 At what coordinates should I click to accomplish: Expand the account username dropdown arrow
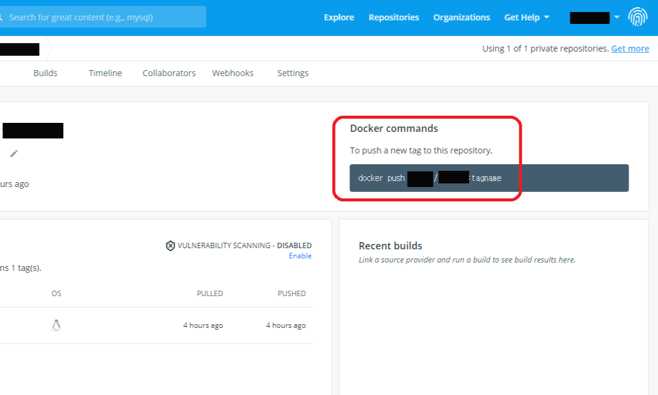coord(617,17)
